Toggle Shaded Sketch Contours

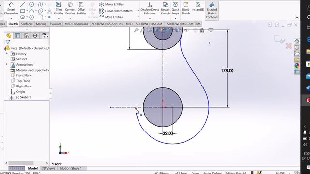(212, 11)
